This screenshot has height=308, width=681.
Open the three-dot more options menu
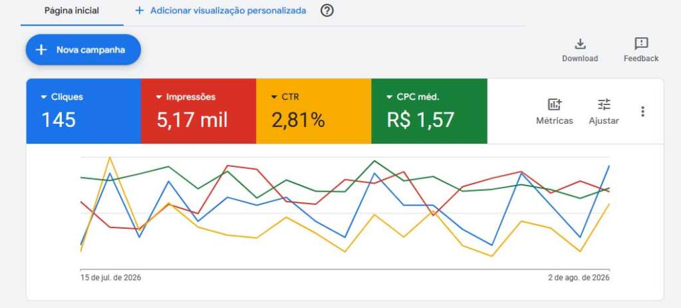(643, 112)
